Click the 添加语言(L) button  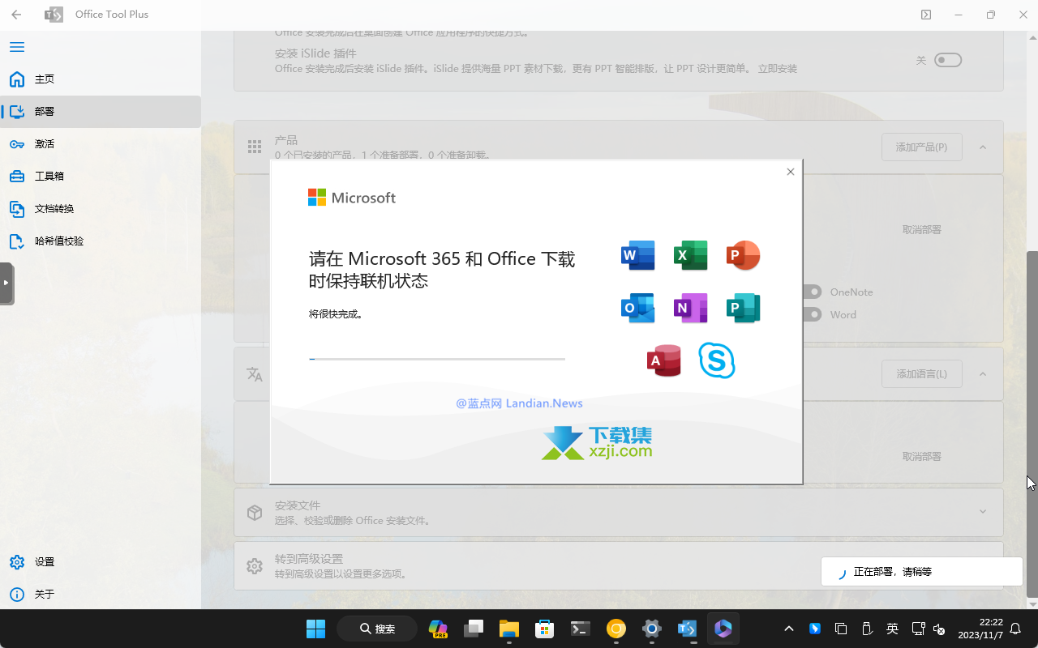click(921, 374)
